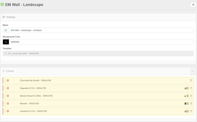This screenshot has height=122, width=197.
Task: Click the green layers icon in the title
Action: pyautogui.click(x=2, y=5)
